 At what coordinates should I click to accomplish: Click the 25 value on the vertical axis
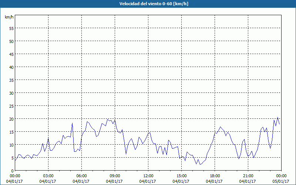tap(11, 106)
